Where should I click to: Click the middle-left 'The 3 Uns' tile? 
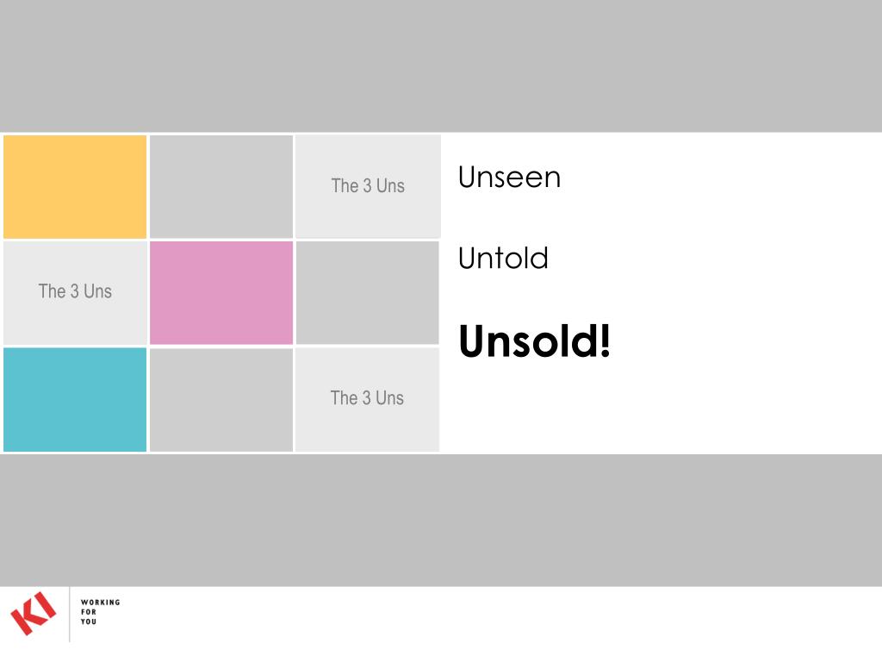point(75,293)
